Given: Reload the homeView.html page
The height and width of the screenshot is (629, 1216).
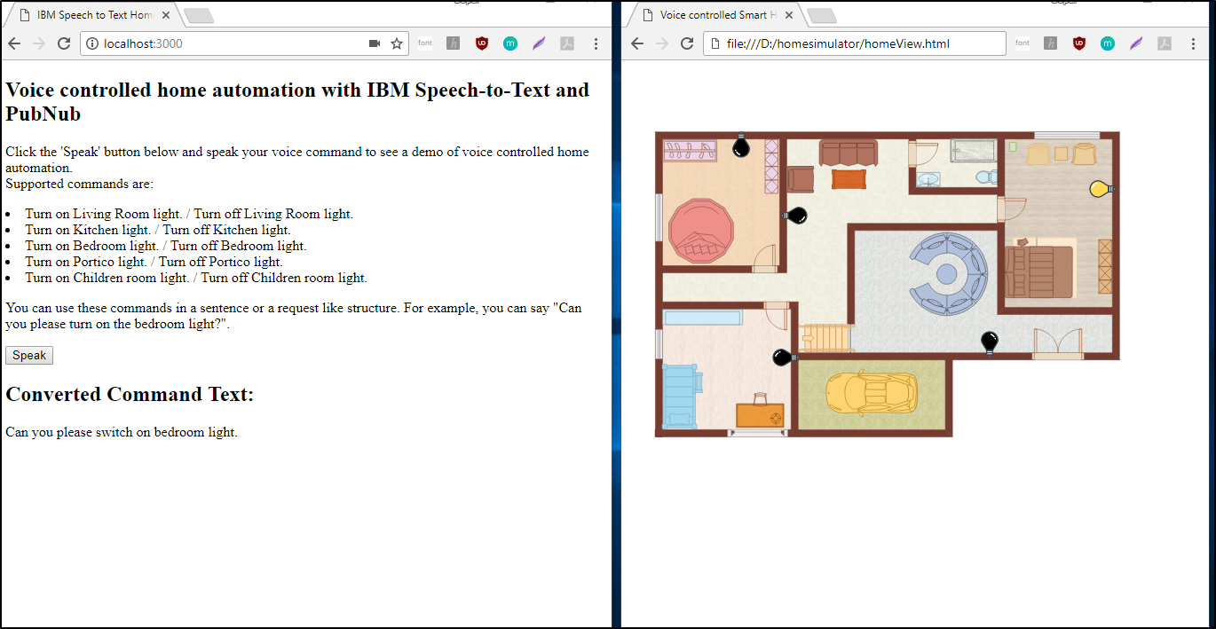Looking at the screenshot, I should 687,43.
